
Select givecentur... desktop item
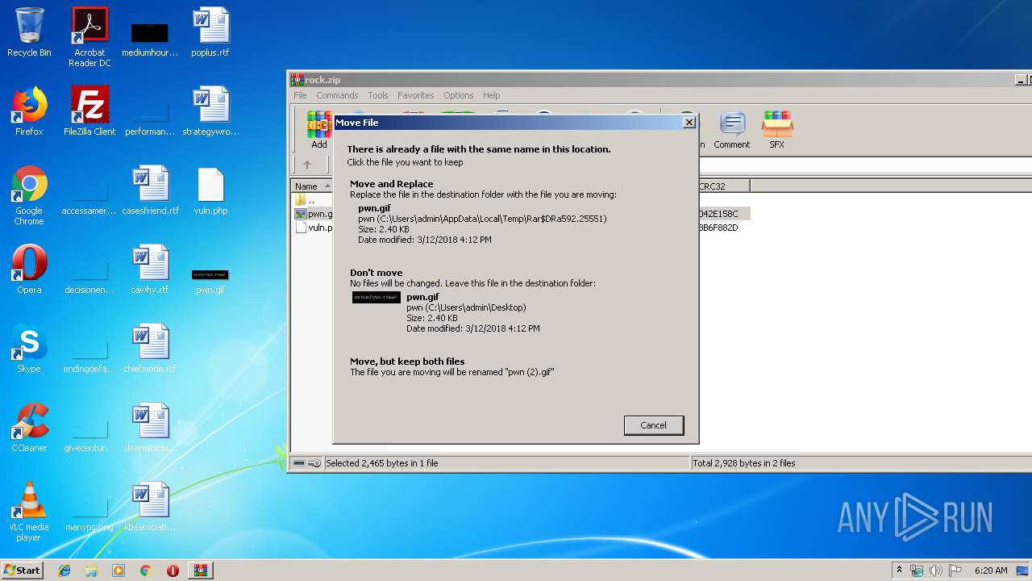pyautogui.click(x=89, y=434)
